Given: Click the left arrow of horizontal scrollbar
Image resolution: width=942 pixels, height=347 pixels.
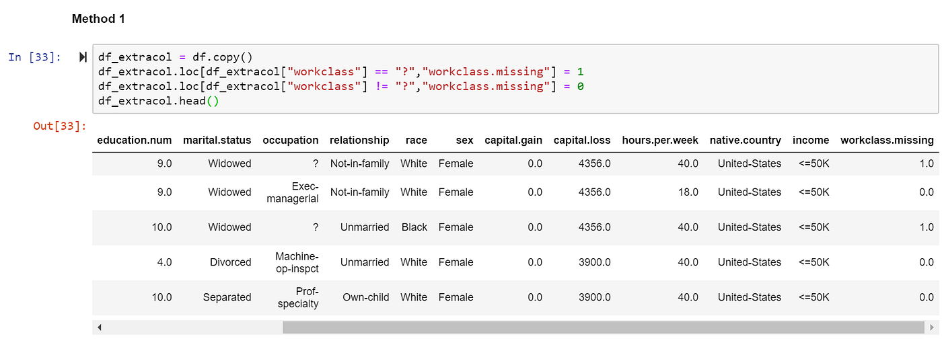Looking at the screenshot, I should (100, 327).
